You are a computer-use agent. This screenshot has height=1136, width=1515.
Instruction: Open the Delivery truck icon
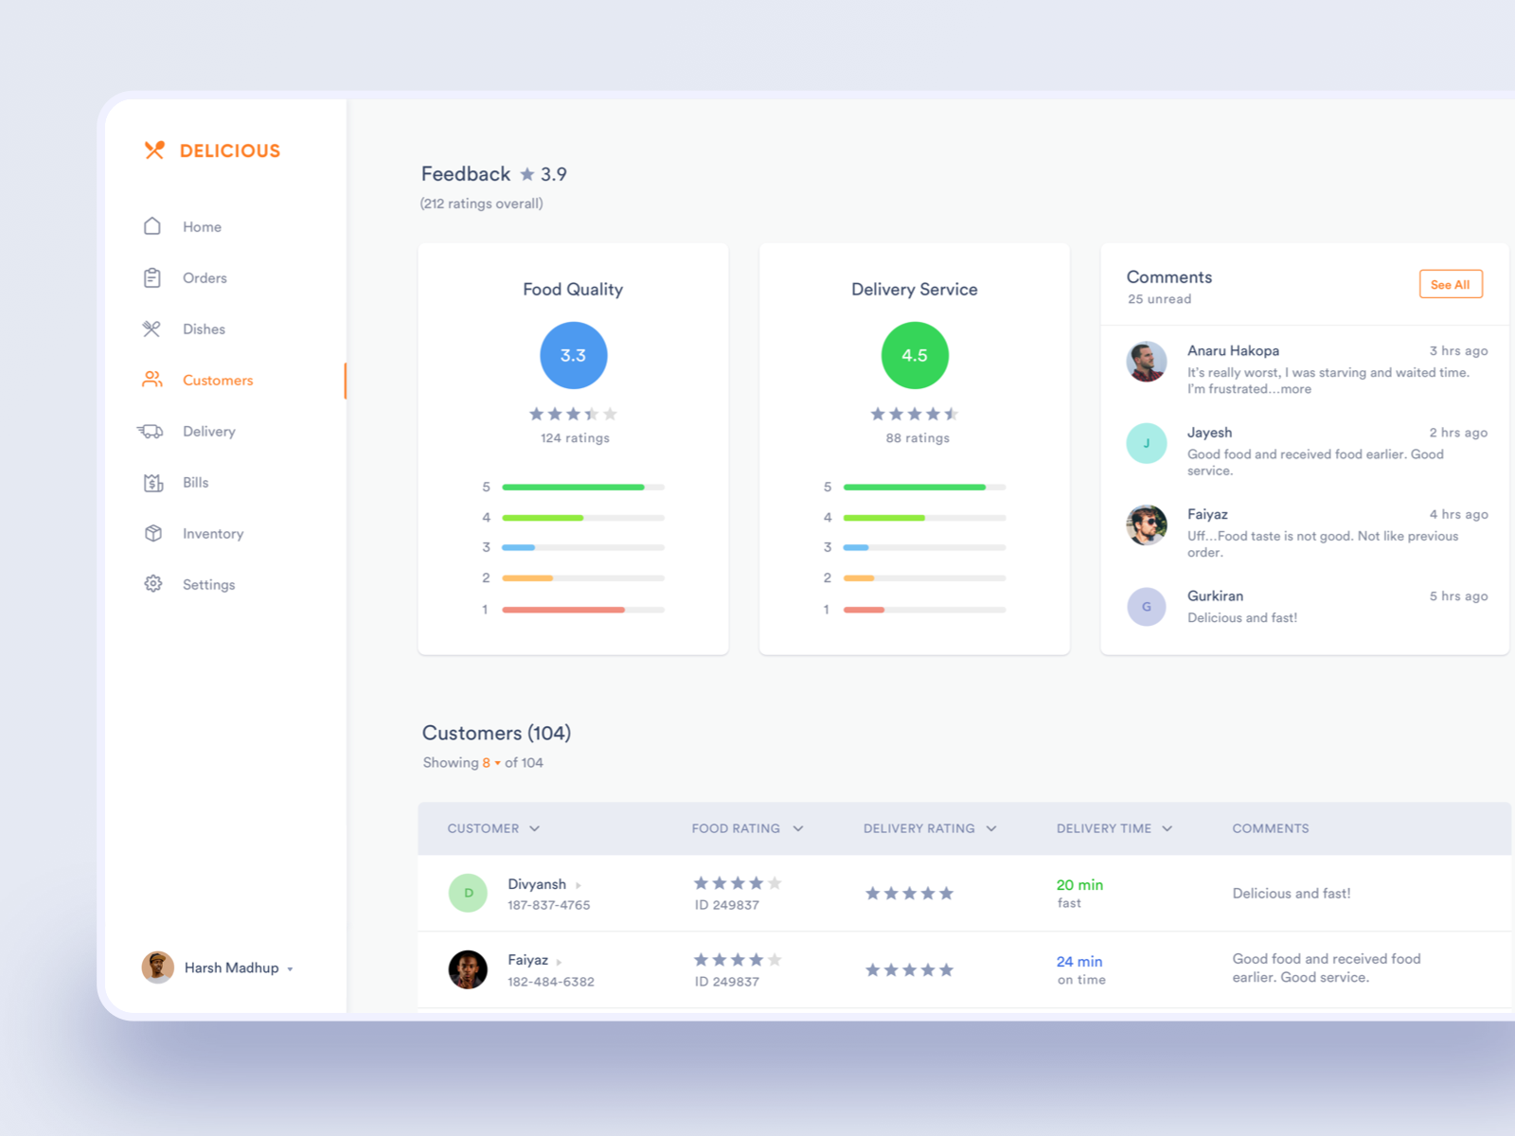(152, 431)
